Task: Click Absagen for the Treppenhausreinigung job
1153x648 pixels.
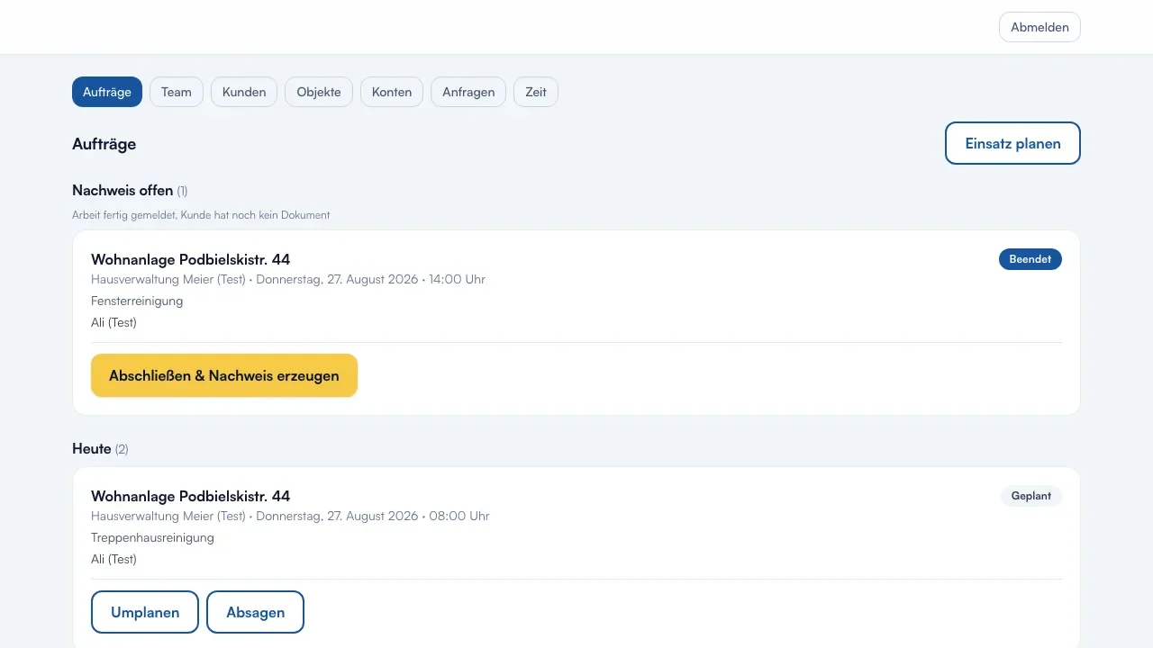Action: coord(256,612)
